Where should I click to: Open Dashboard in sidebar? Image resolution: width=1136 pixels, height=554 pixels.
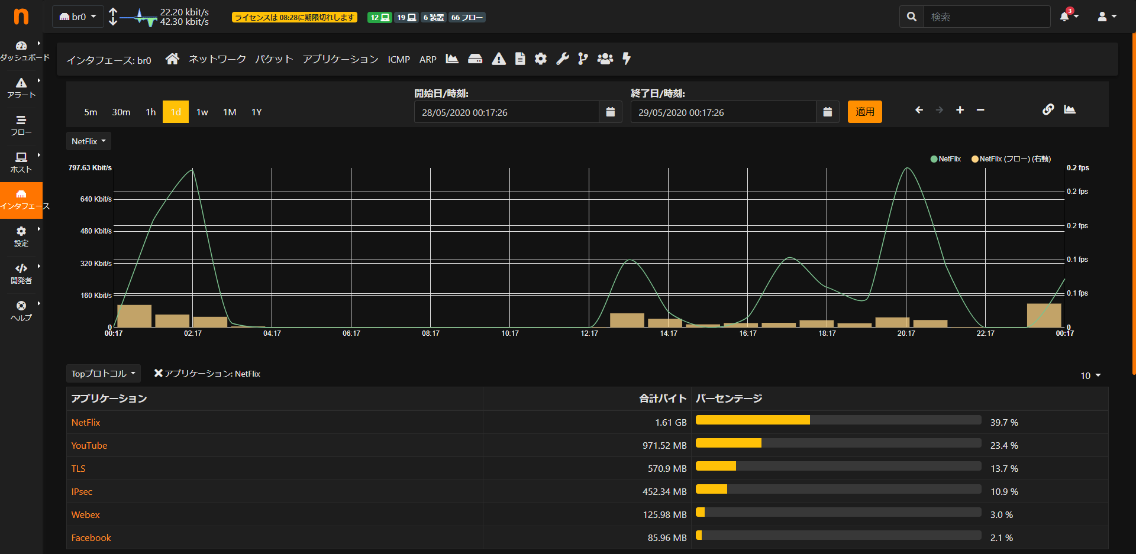click(x=21, y=51)
